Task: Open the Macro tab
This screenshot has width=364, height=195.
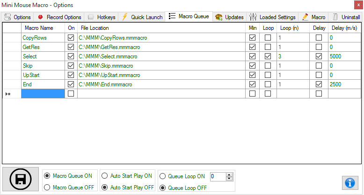Action: (x=313, y=17)
